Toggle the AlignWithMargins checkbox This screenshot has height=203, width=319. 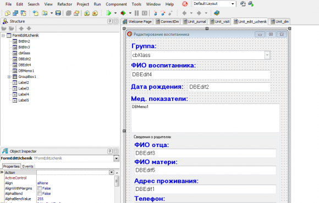(40, 188)
